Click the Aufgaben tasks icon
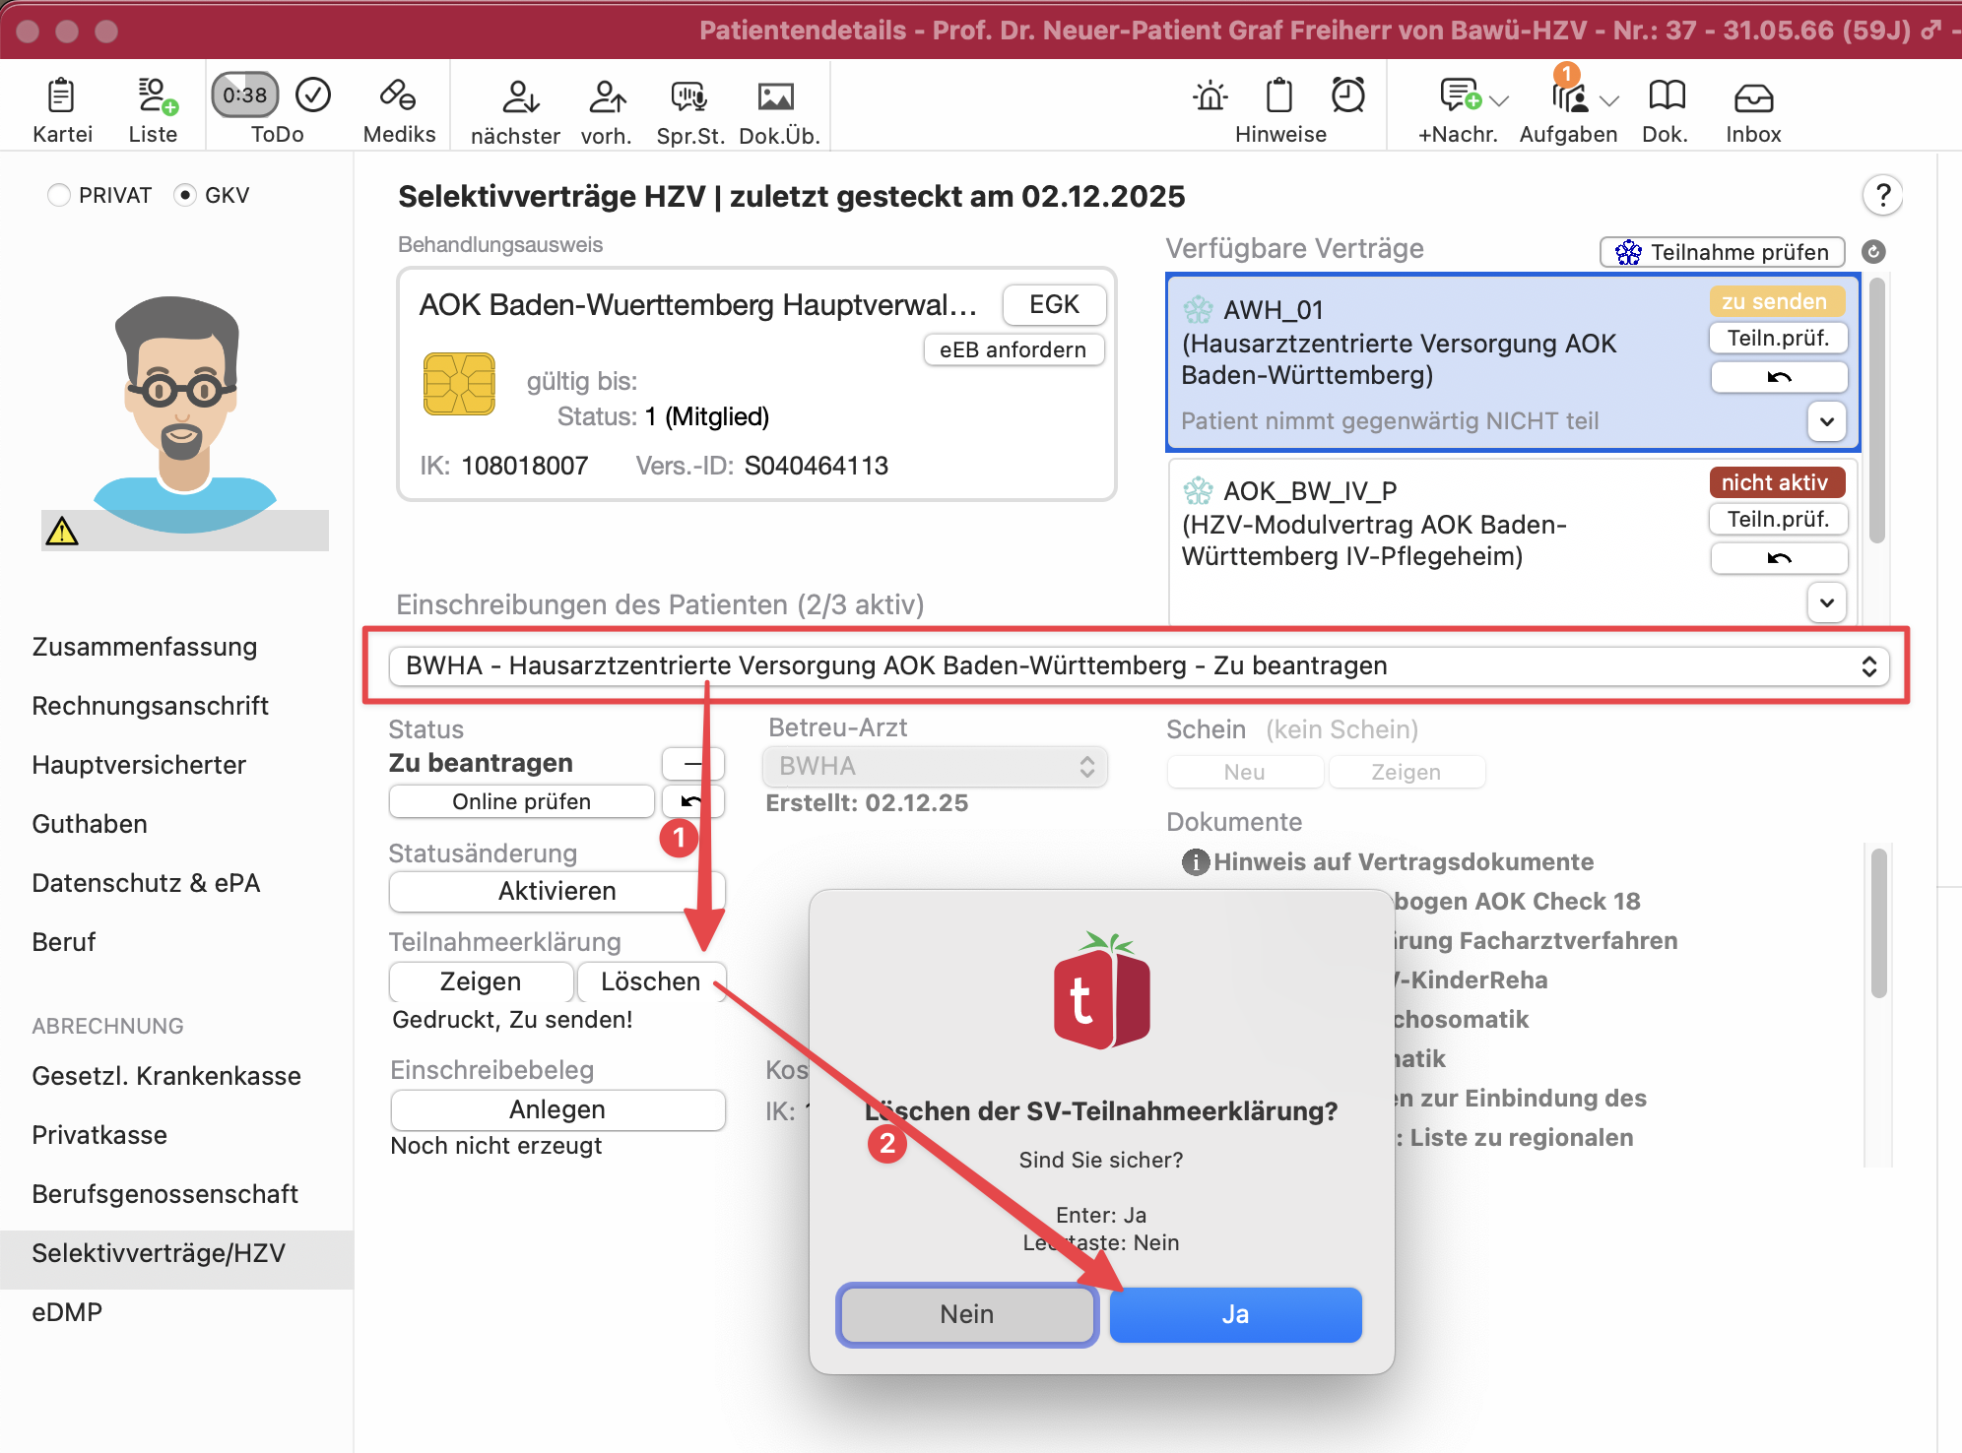 1569,96
